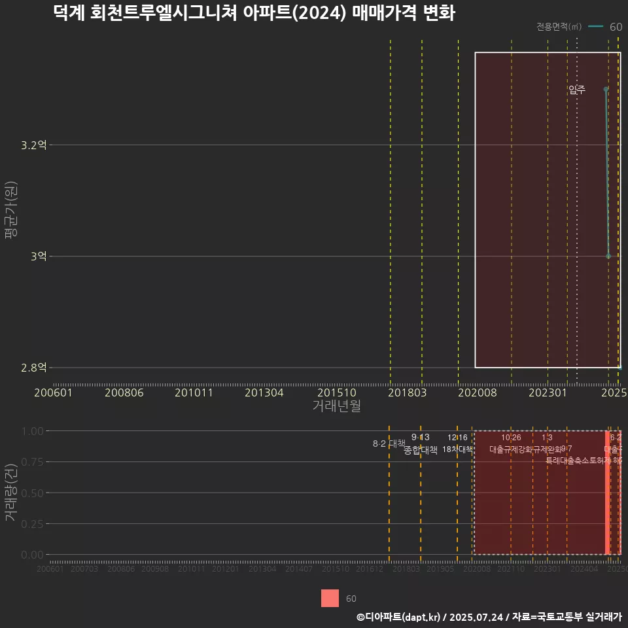Click 202110 on the volume chart axis
The height and width of the screenshot is (628, 628).
[511, 568]
